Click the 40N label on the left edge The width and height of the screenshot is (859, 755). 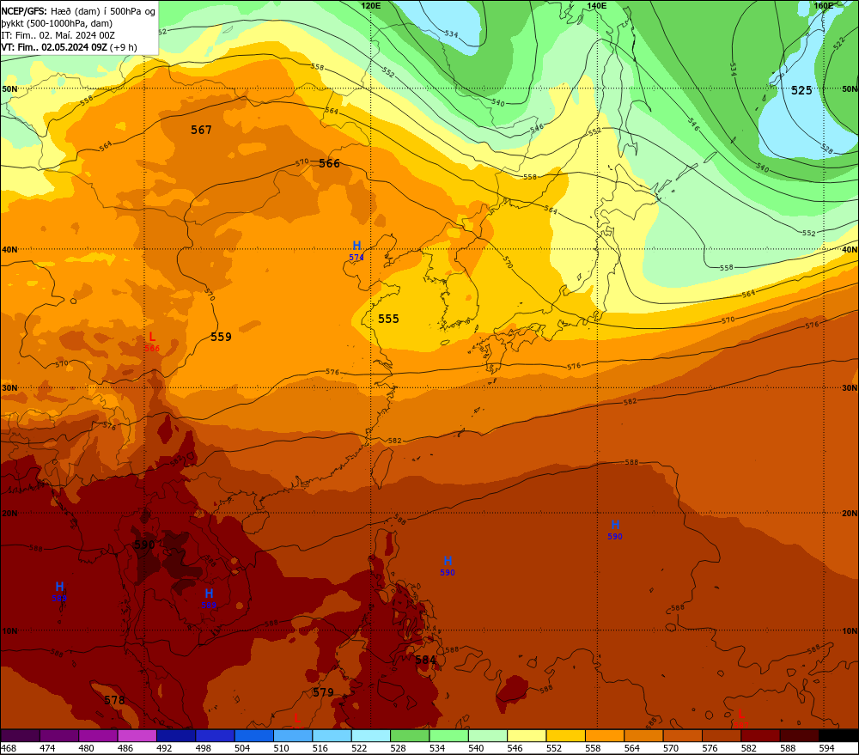9,249
